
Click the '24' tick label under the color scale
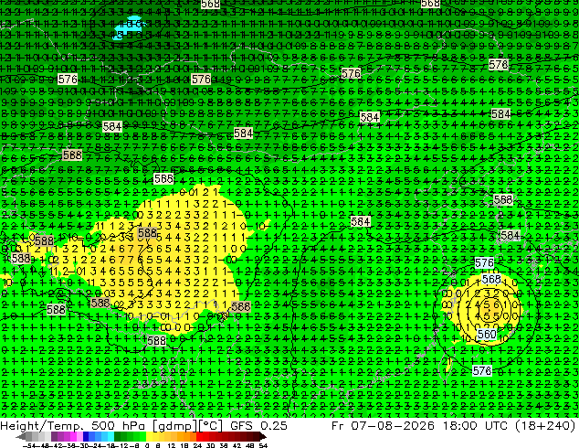click(x=197, y=445)
